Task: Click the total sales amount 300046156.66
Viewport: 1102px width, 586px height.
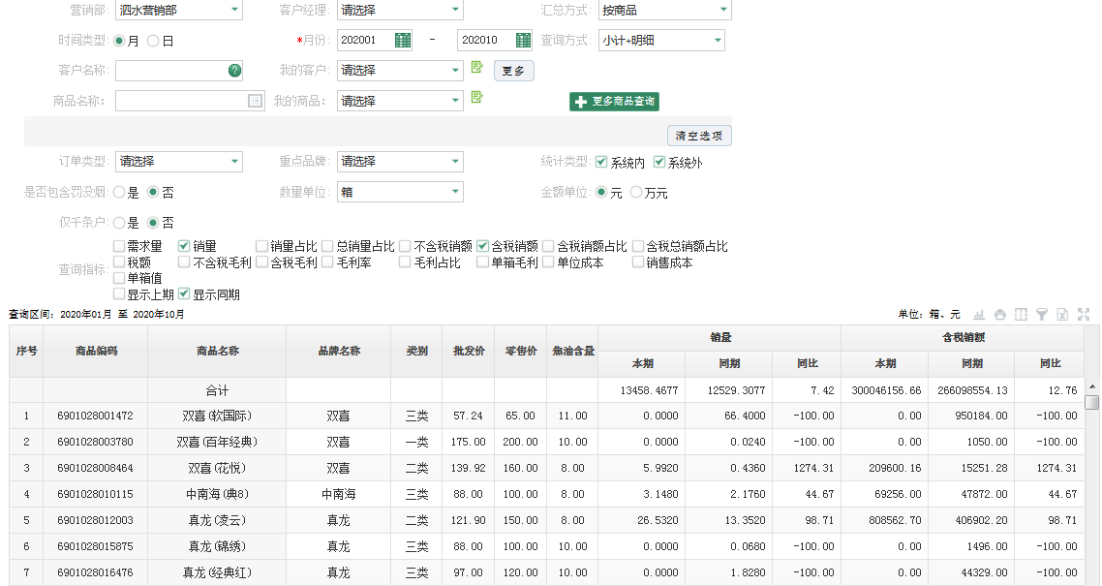Action: (886, 390)
